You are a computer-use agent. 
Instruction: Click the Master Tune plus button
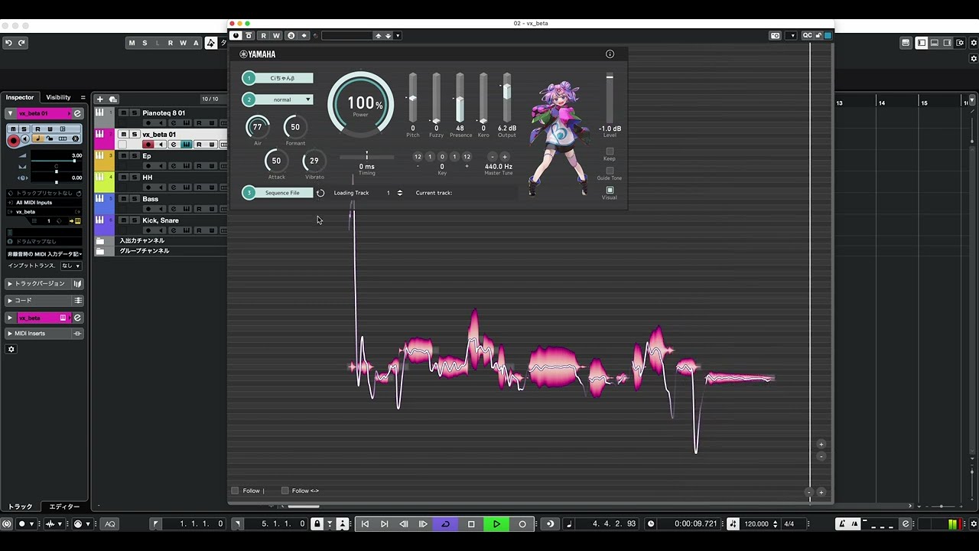click(x=504, y=157)
